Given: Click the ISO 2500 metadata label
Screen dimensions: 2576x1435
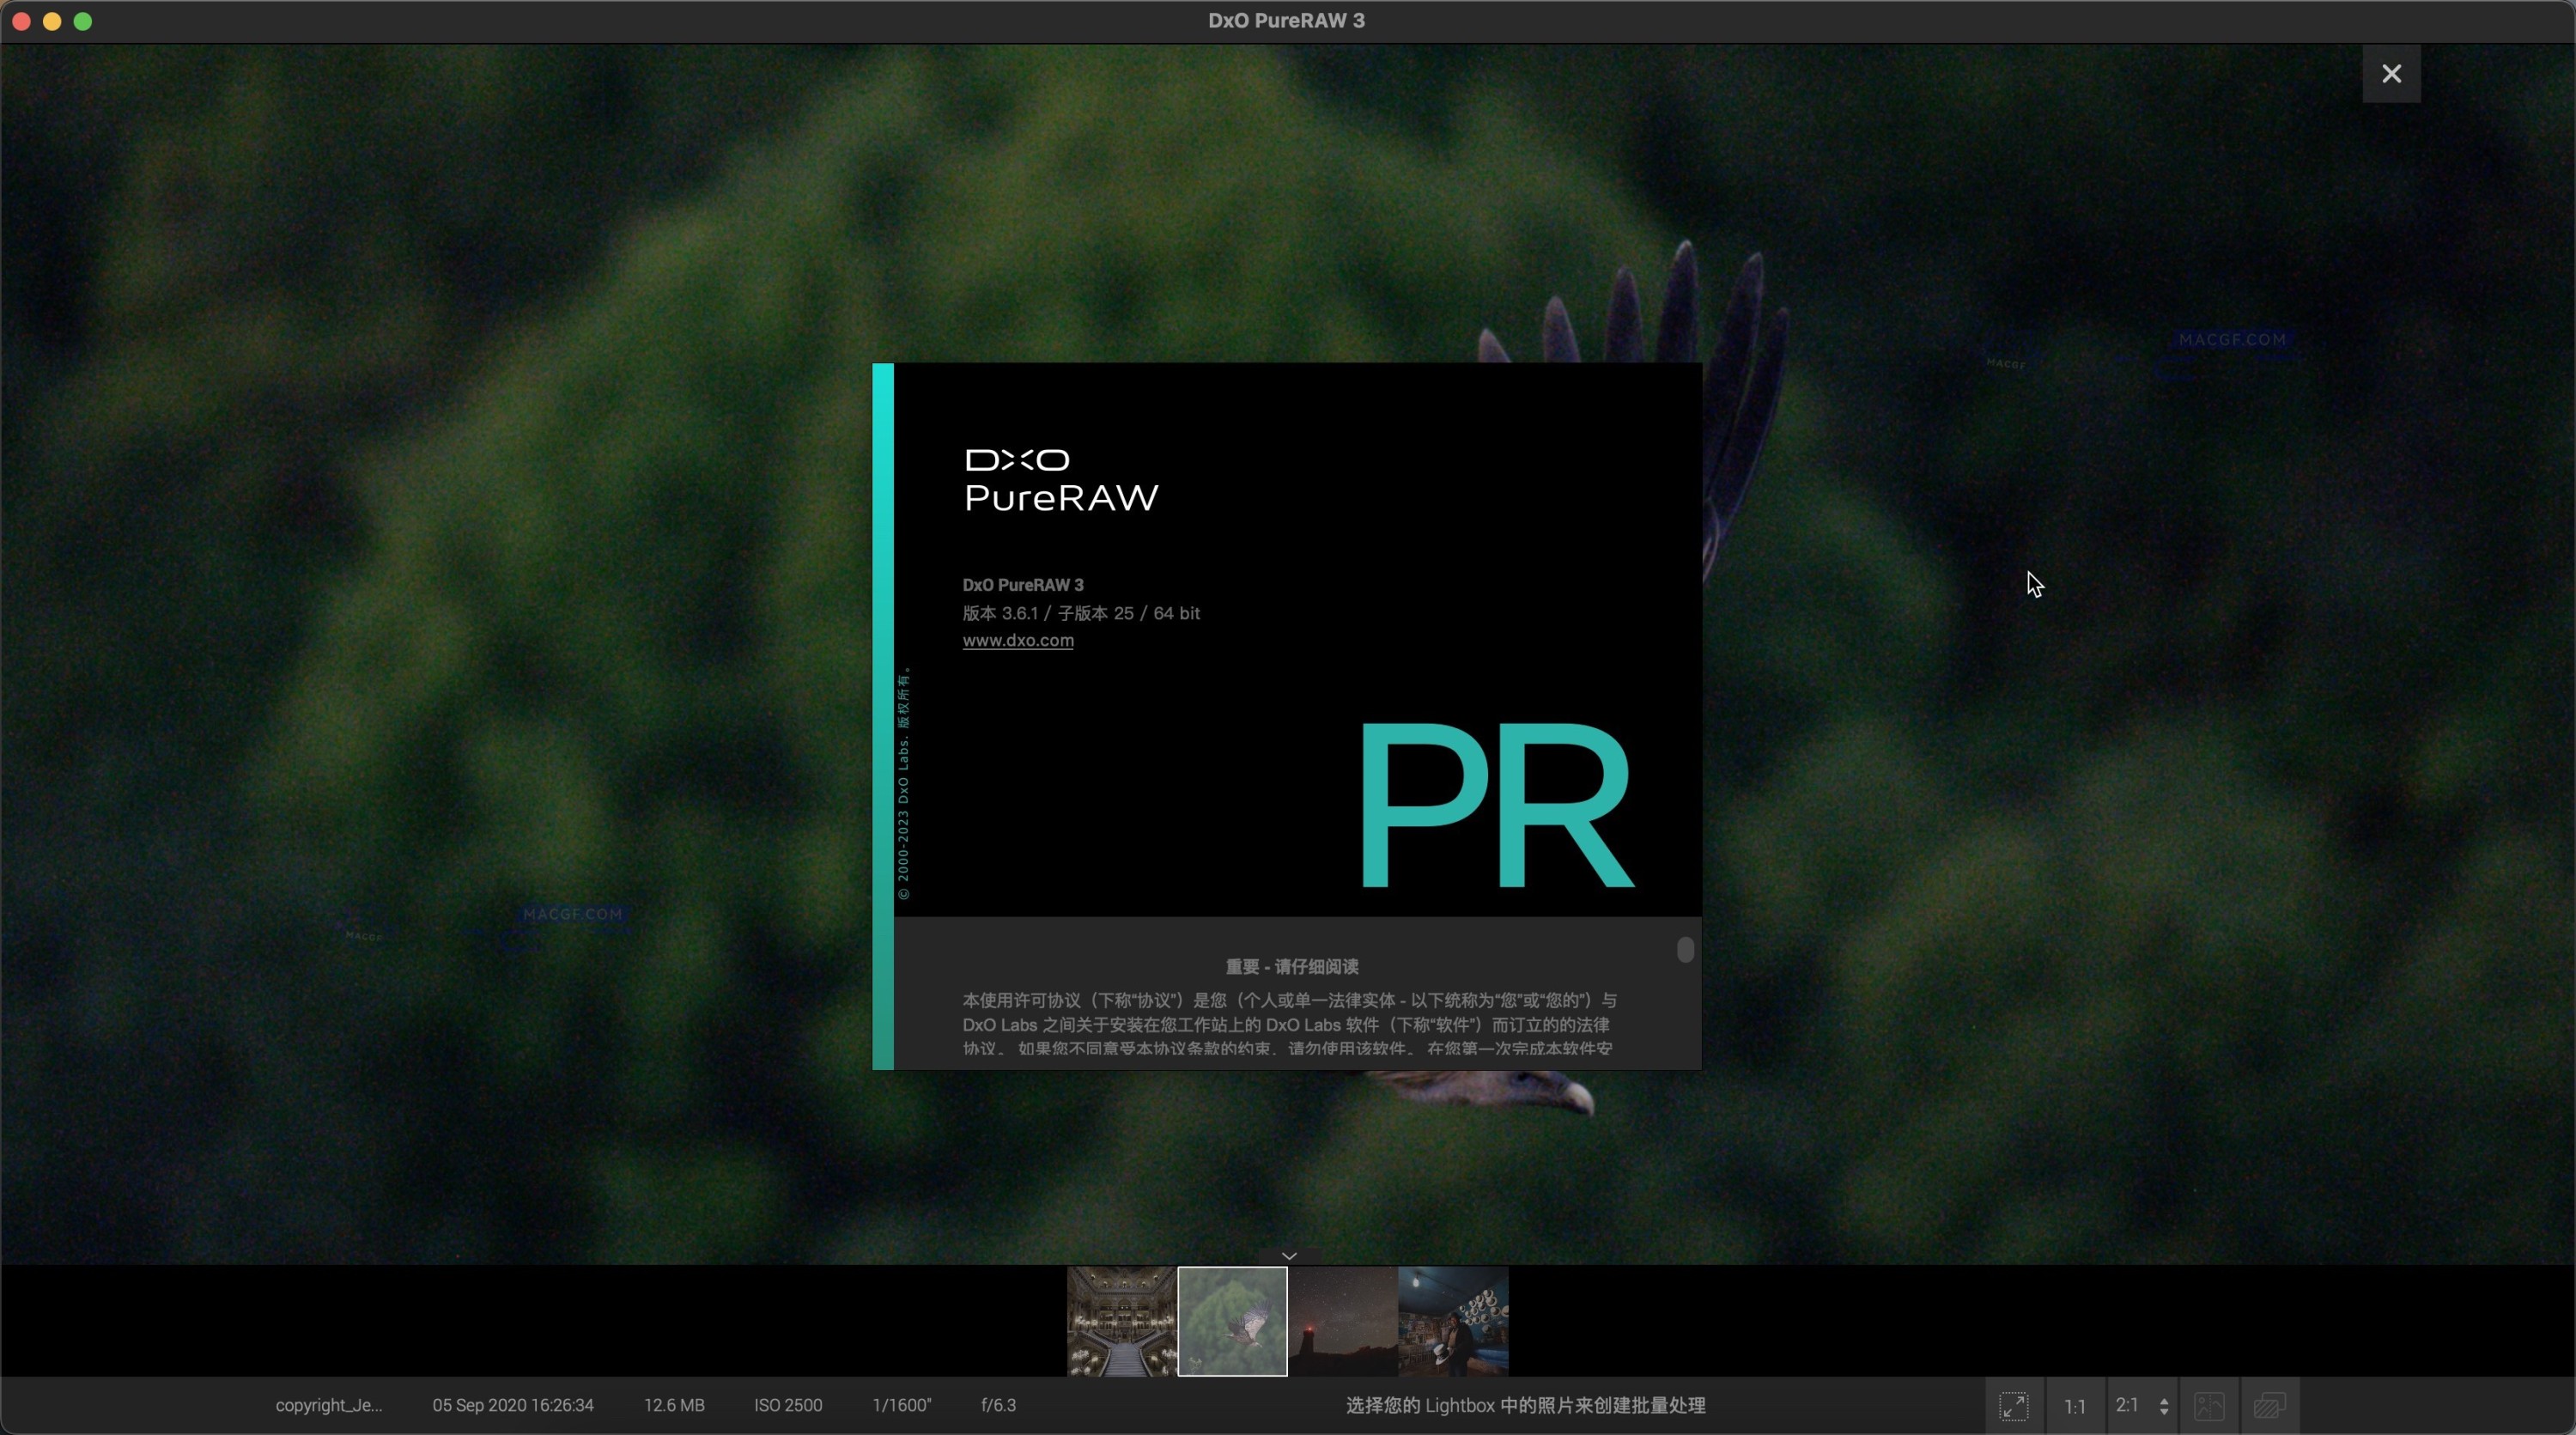Looking at the screenshot, I should pos(787,1404).
